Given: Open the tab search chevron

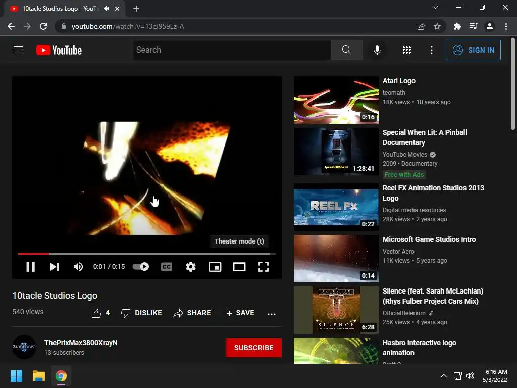Looking at the screenshot, I should coord(436,7).
